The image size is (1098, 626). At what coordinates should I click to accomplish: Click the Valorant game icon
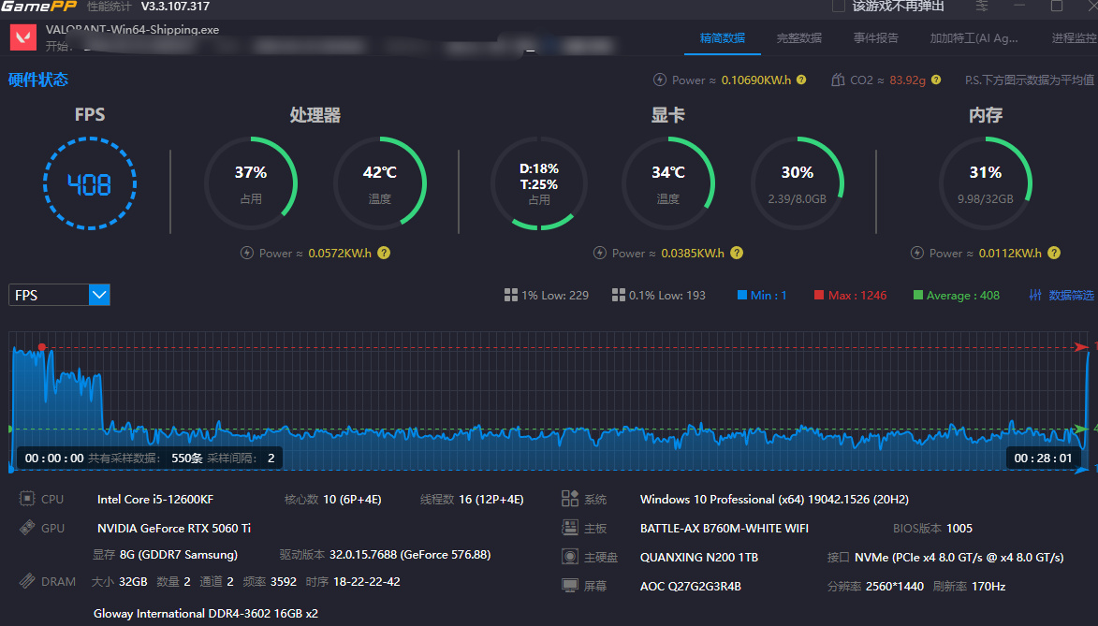coord(23,37)
